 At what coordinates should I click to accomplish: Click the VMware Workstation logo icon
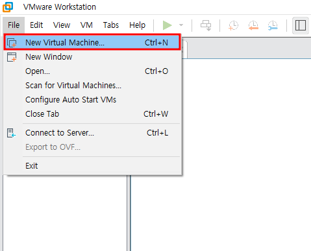(x=8, y=7)
